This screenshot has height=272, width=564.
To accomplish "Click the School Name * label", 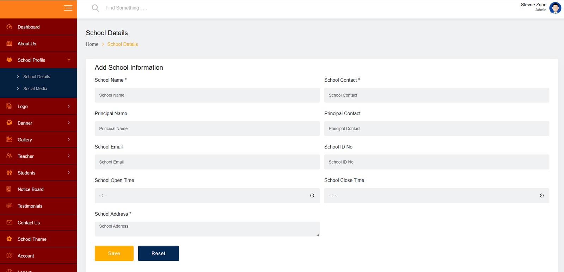I will [x=111, y=80].
